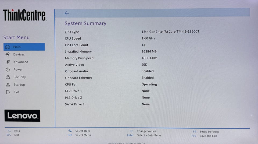
Task: Click the ESC Exit hint
Action: 13,135
